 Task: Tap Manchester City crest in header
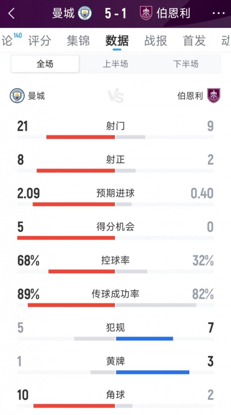click(x=85, y=14)
